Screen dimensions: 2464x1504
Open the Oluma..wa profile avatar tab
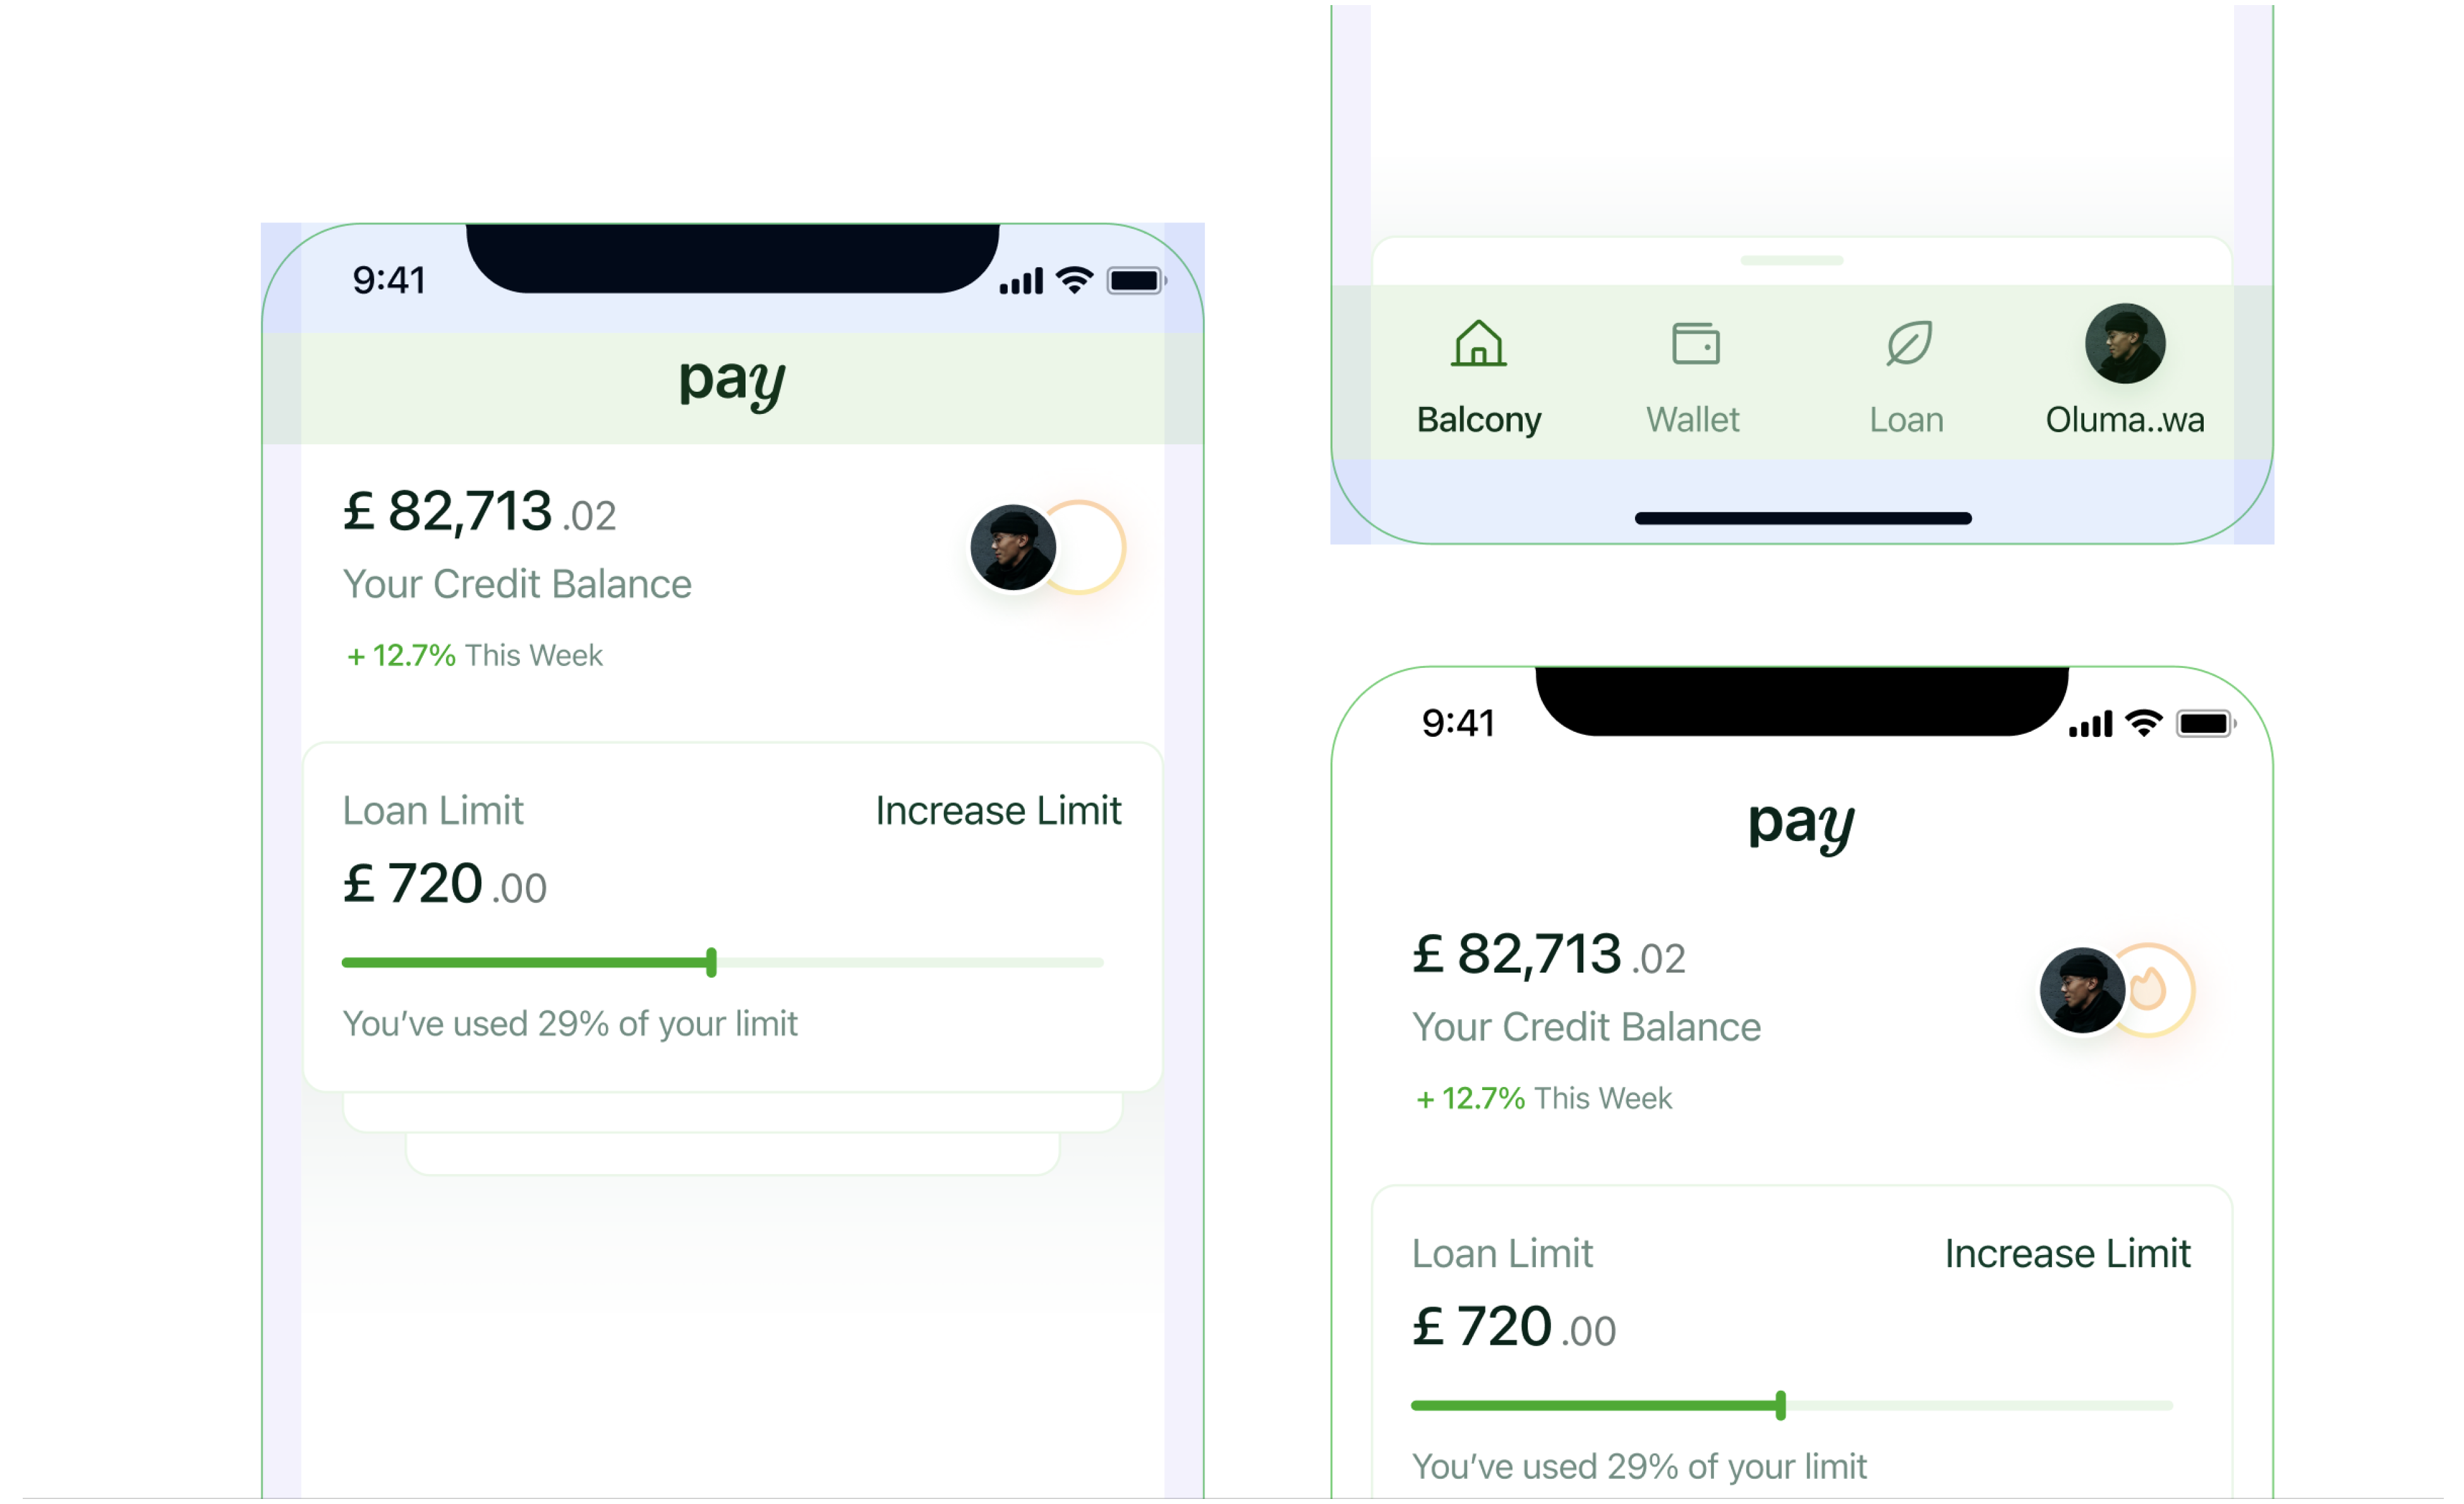(2124, 343)
